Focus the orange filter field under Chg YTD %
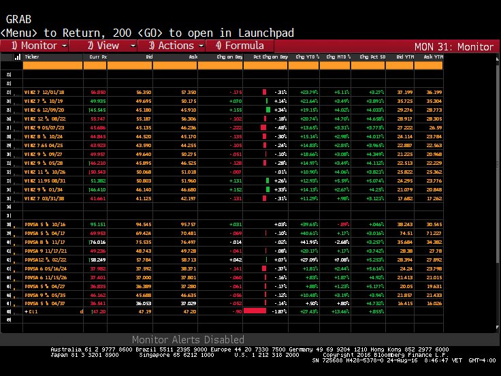The height and width of the screenshot is (376, 501). pos(304,65)
